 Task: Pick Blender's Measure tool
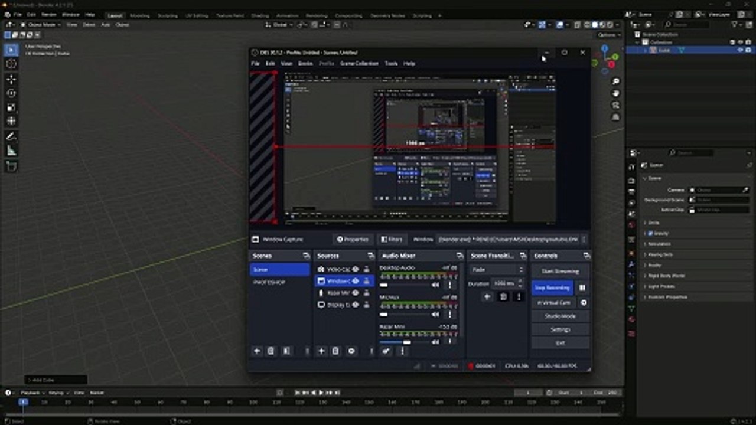coord(11,151)
